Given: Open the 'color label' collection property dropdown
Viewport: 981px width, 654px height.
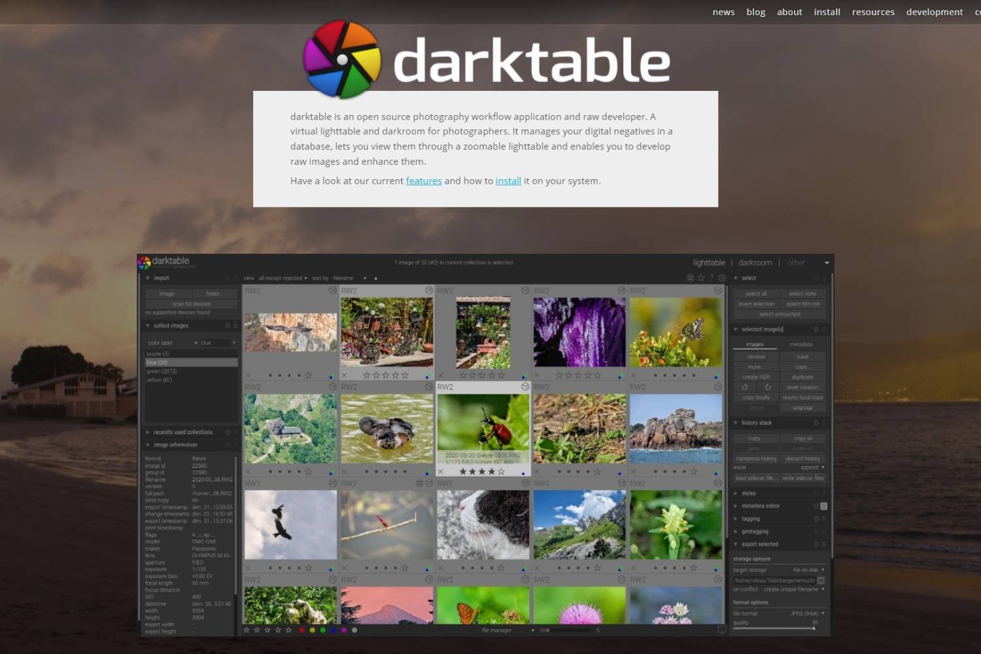Looking at the screenshot, I should point(172,343).
